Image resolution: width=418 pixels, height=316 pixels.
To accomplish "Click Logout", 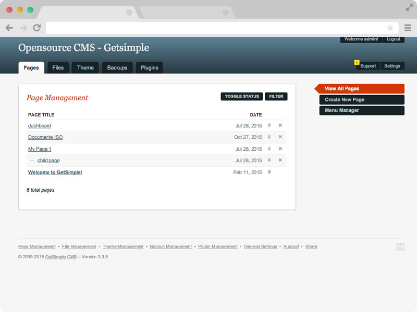I will point(394,39).
